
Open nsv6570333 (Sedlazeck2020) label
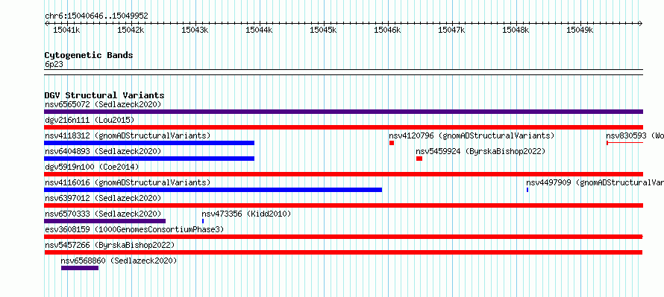coord(103,214)
